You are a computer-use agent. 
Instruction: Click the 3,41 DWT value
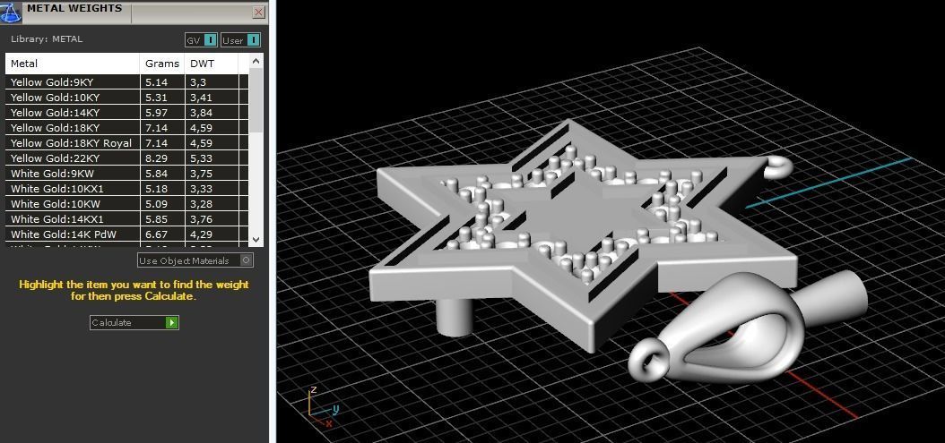[x=202, y=98]
